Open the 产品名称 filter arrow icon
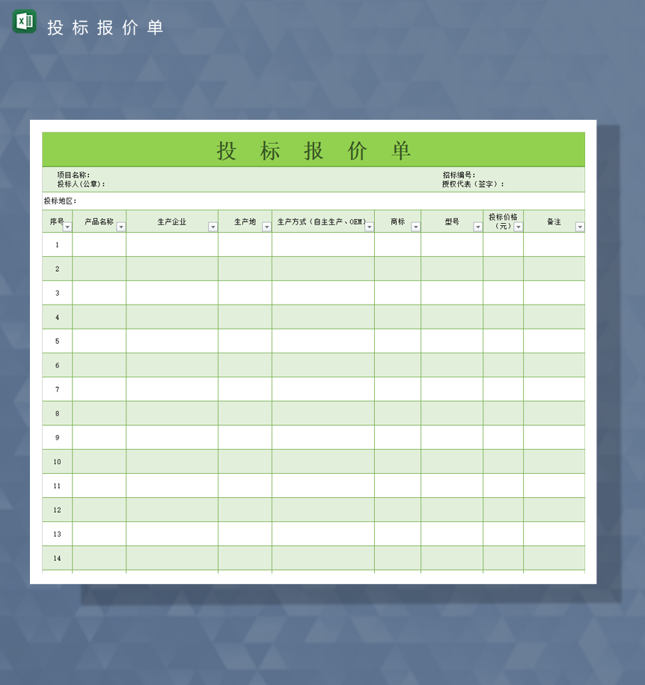Screen dimensions: 645x685 coord(121,228)
